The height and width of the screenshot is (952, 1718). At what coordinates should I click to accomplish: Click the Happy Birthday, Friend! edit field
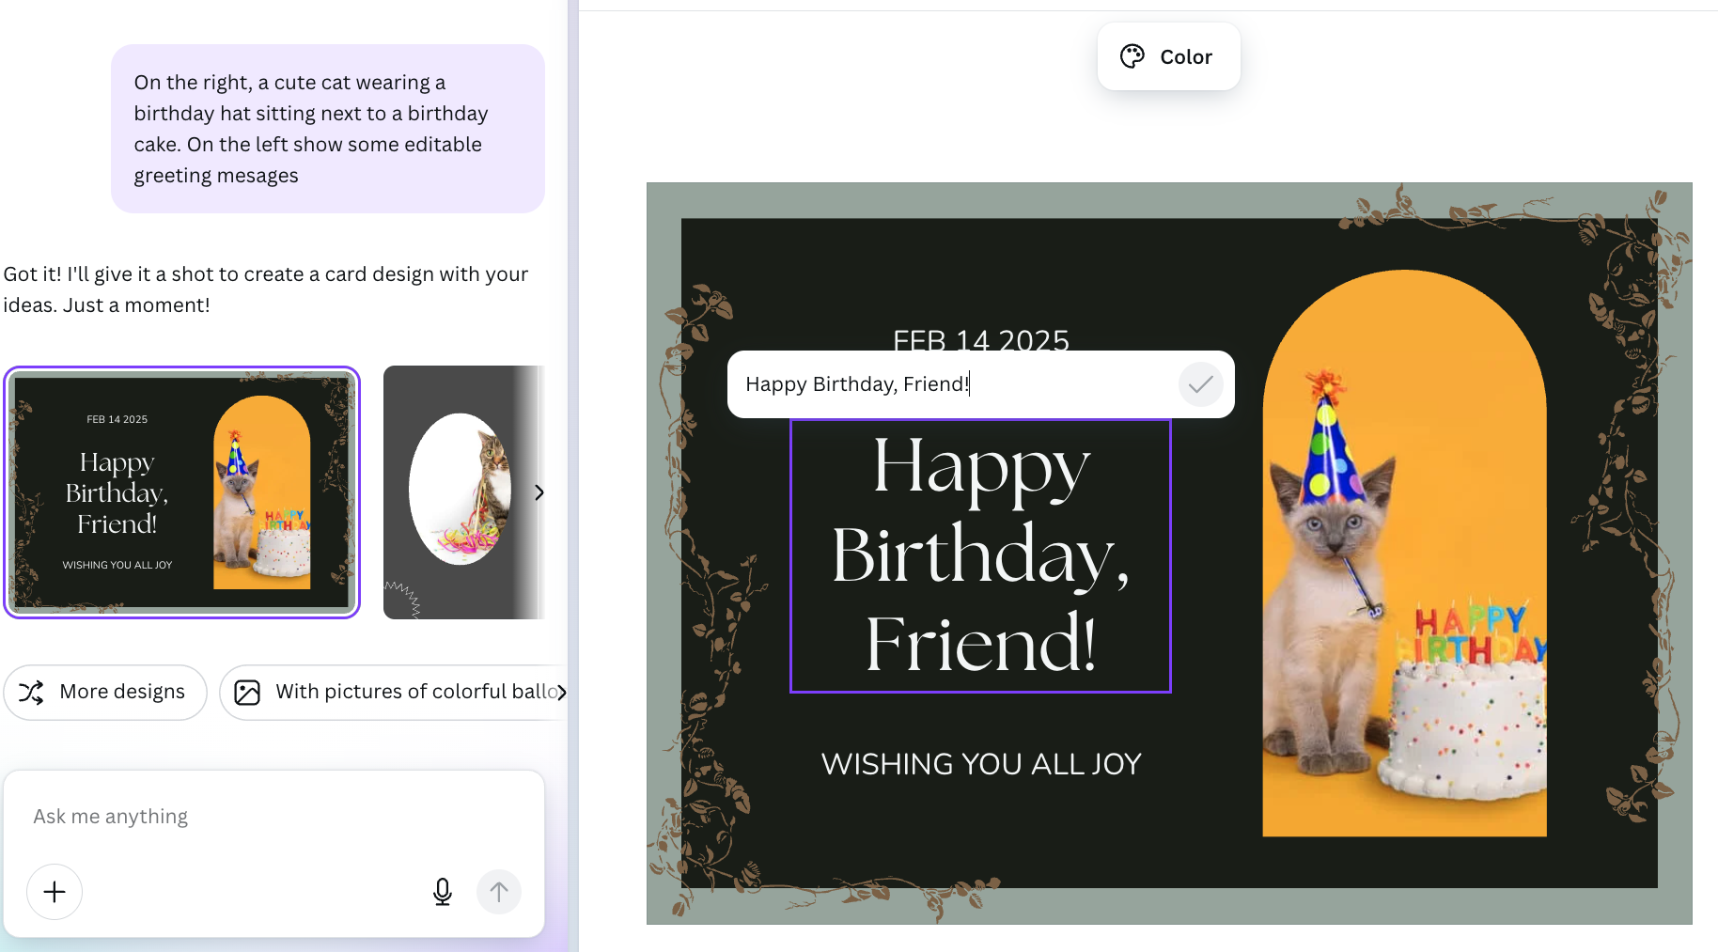click(x=951, y=384)
